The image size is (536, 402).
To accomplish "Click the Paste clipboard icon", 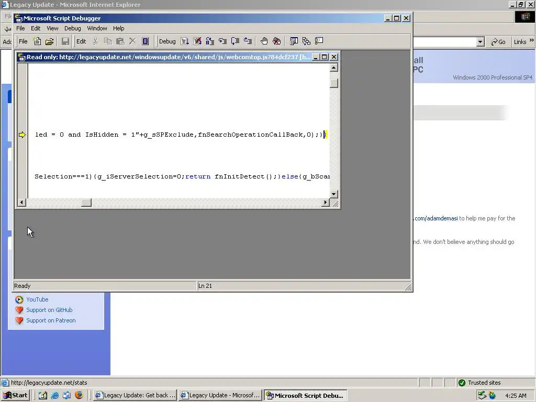I will click(x=120, y=41).
